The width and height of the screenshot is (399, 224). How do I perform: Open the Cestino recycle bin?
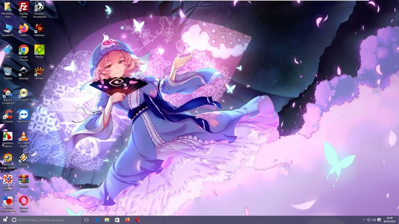(8, 73)
